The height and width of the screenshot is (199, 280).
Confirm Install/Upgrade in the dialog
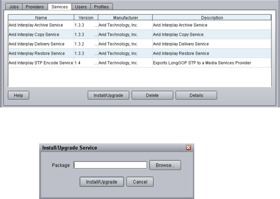point(102,182)
